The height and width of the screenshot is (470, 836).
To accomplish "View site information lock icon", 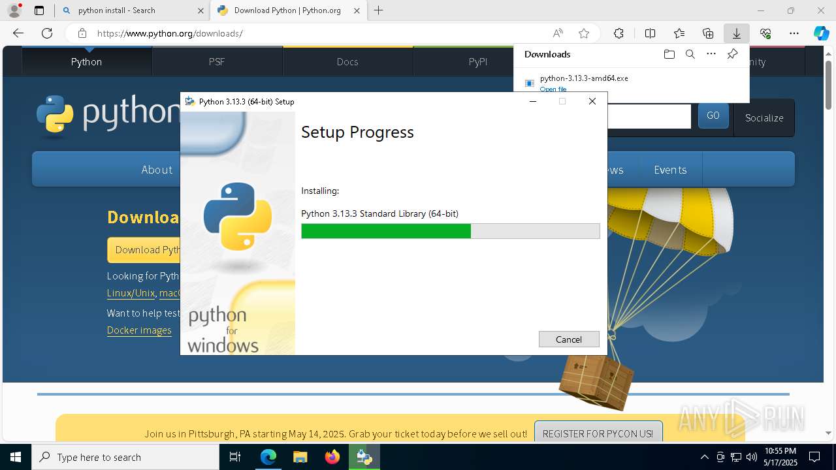I will 82,33.
